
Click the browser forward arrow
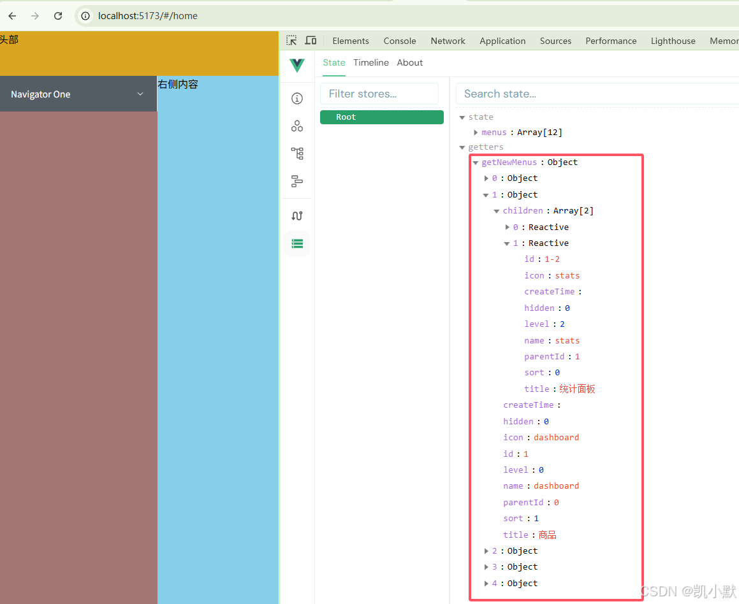(x=35, y=16)
